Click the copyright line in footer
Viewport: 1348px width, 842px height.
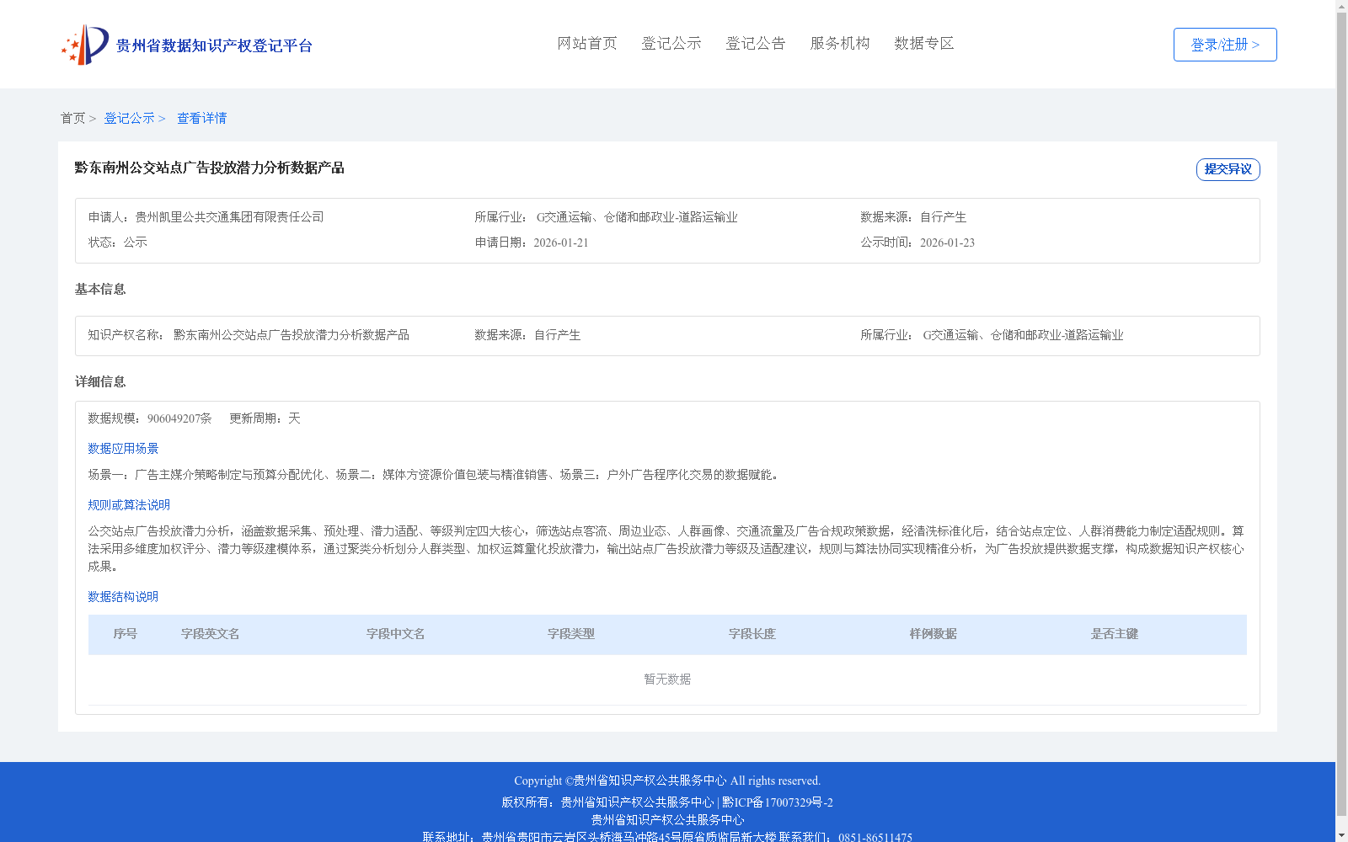[x=667, y=781]
